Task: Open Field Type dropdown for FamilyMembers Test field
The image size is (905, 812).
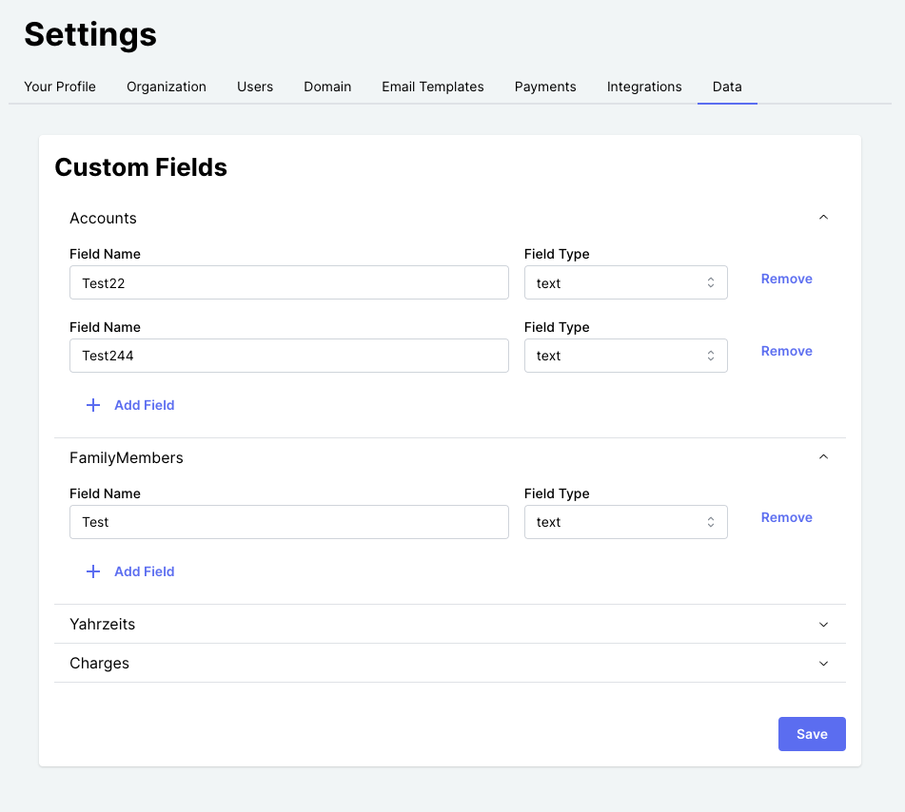Action: pos(625,522)
